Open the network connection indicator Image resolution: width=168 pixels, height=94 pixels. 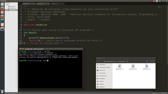pos(154,1)
